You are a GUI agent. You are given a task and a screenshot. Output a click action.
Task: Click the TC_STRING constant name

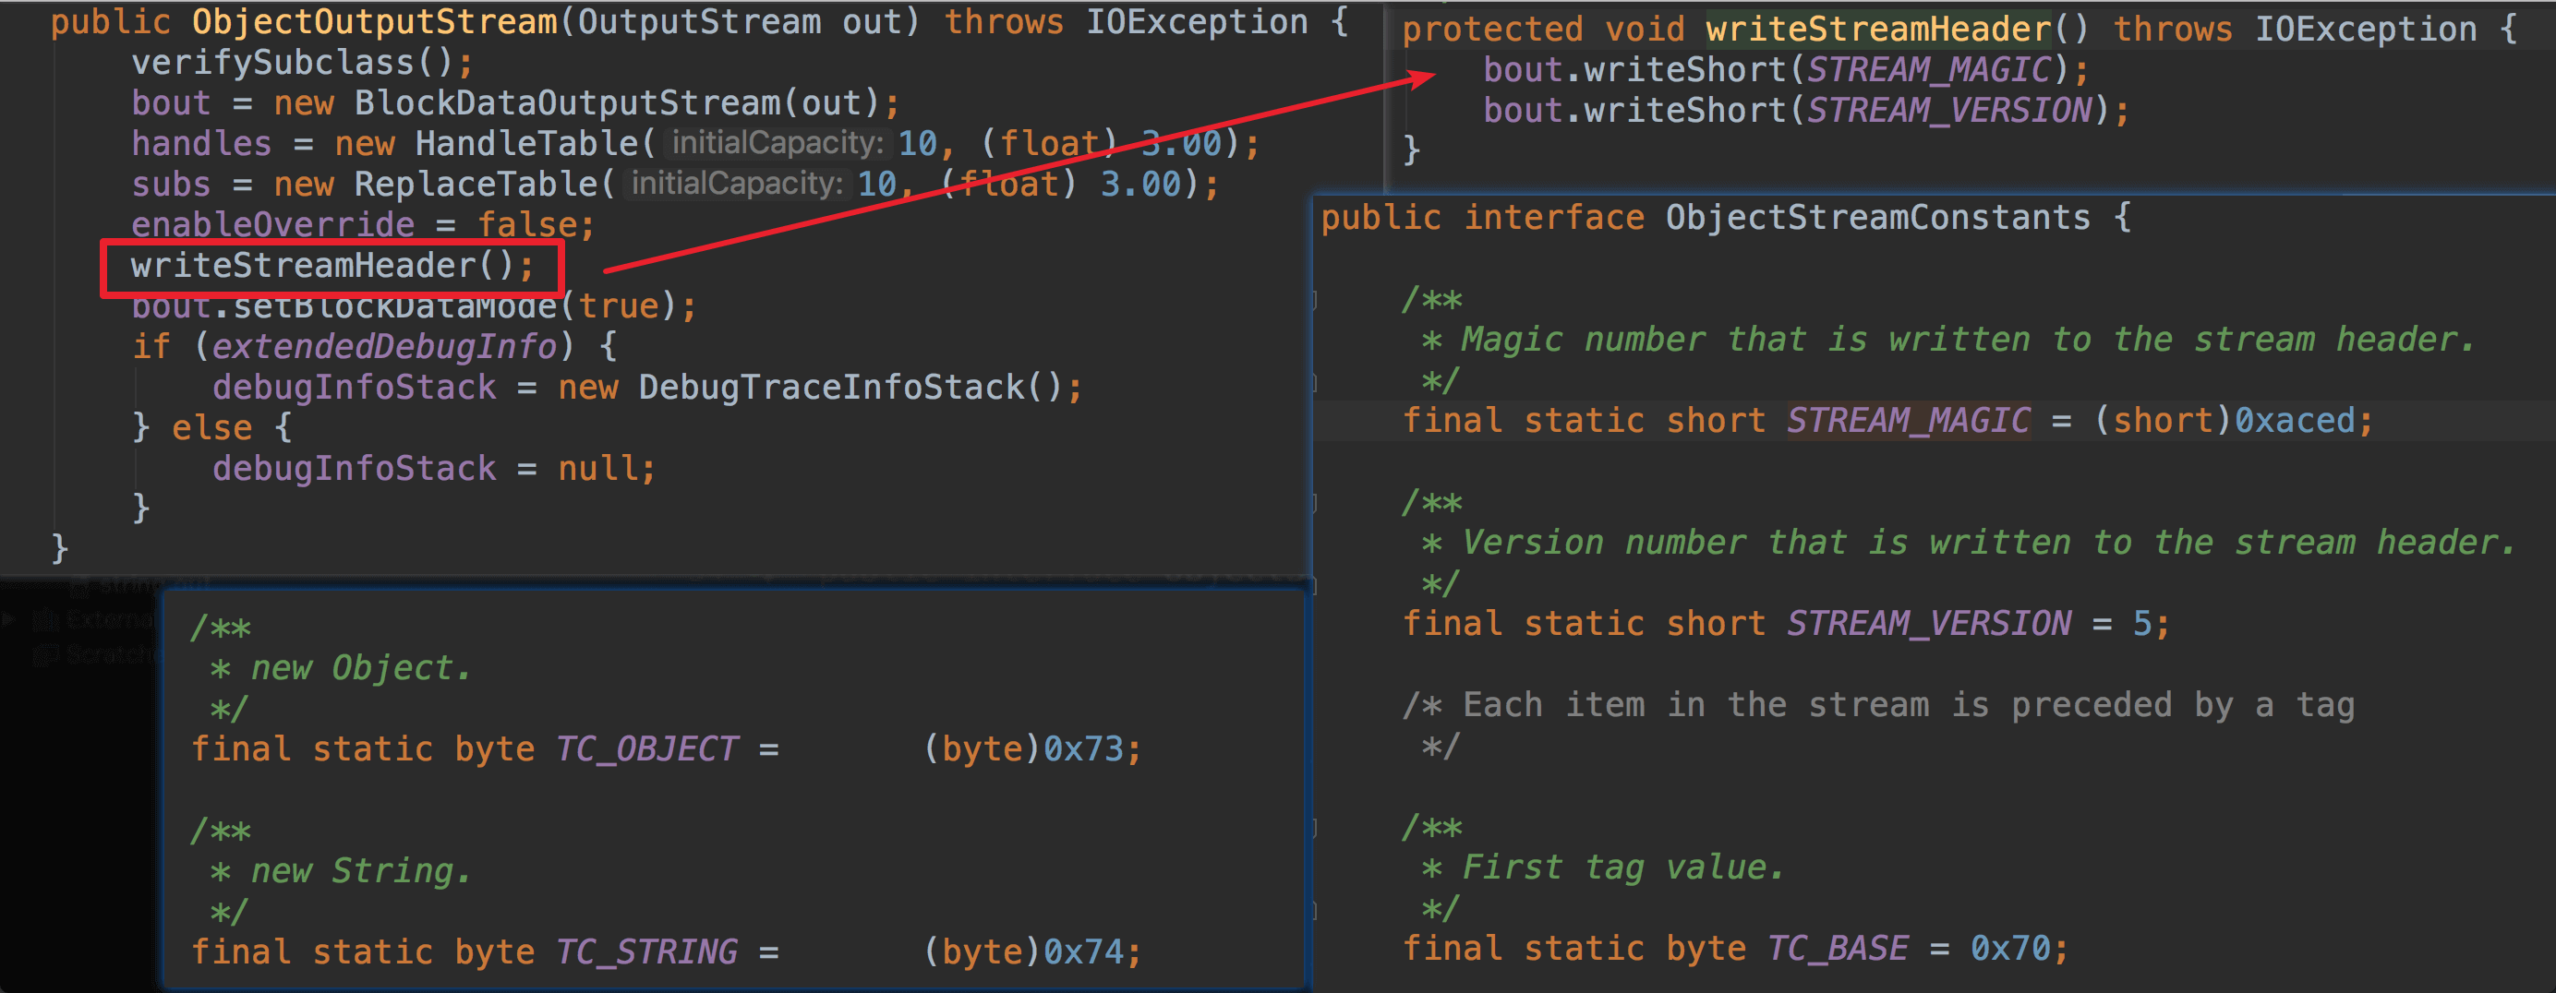647,952
